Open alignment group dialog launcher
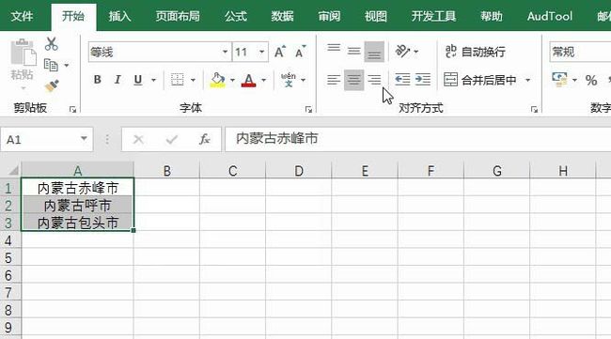Viewport: 611px width, 339px height. [534, 109]
